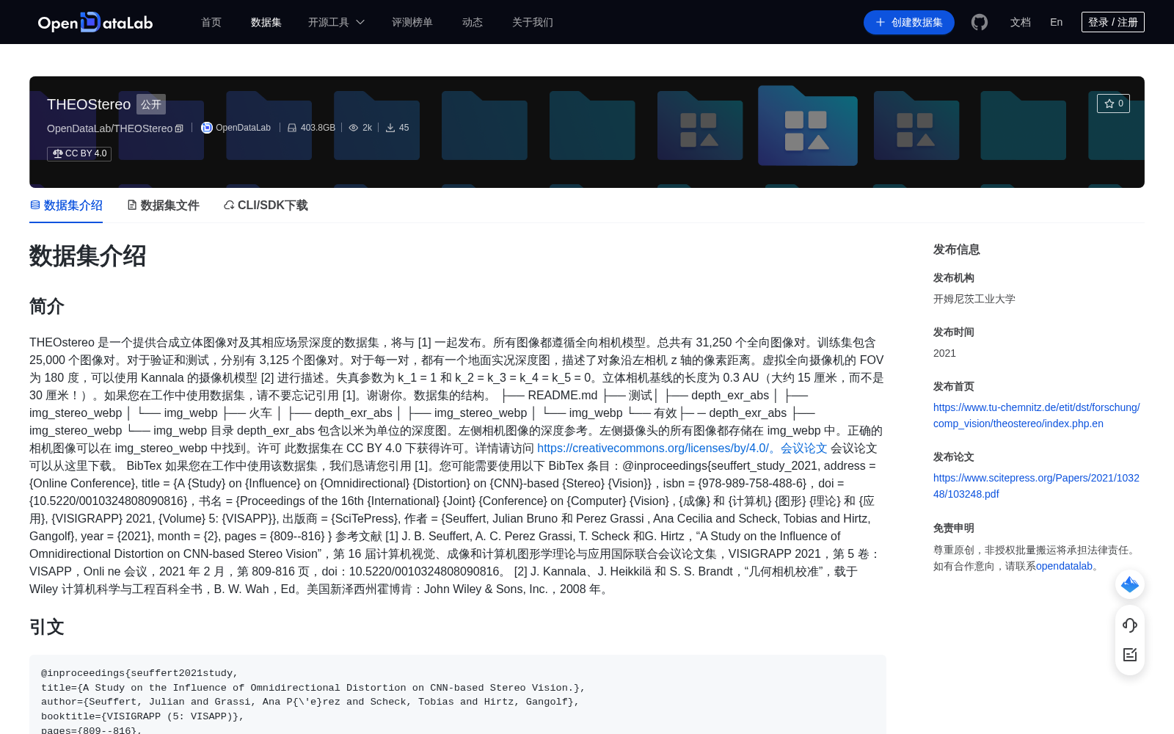Screen dimensions: 1174x734
Task: Click the OpenDataLab logo
Action: pos(95,22)
